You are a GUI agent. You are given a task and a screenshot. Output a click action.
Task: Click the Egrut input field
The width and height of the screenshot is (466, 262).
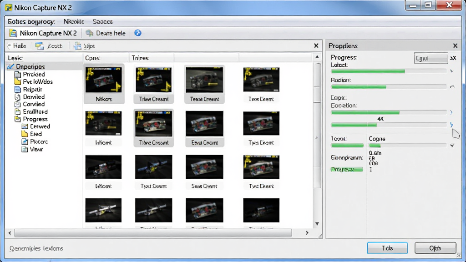coord(431,58)
